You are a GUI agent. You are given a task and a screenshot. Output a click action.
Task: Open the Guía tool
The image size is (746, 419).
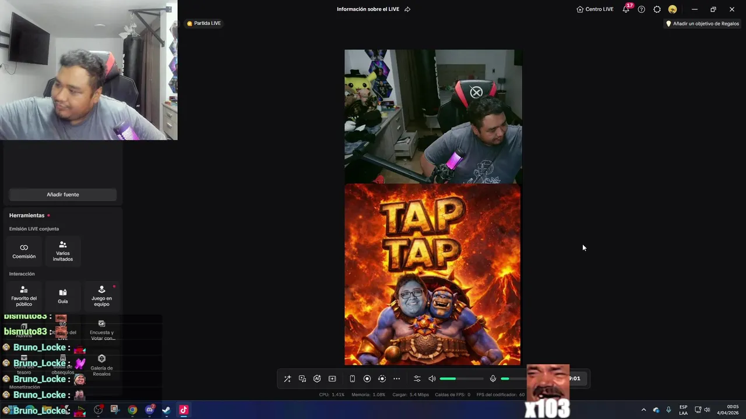(63, 296)
